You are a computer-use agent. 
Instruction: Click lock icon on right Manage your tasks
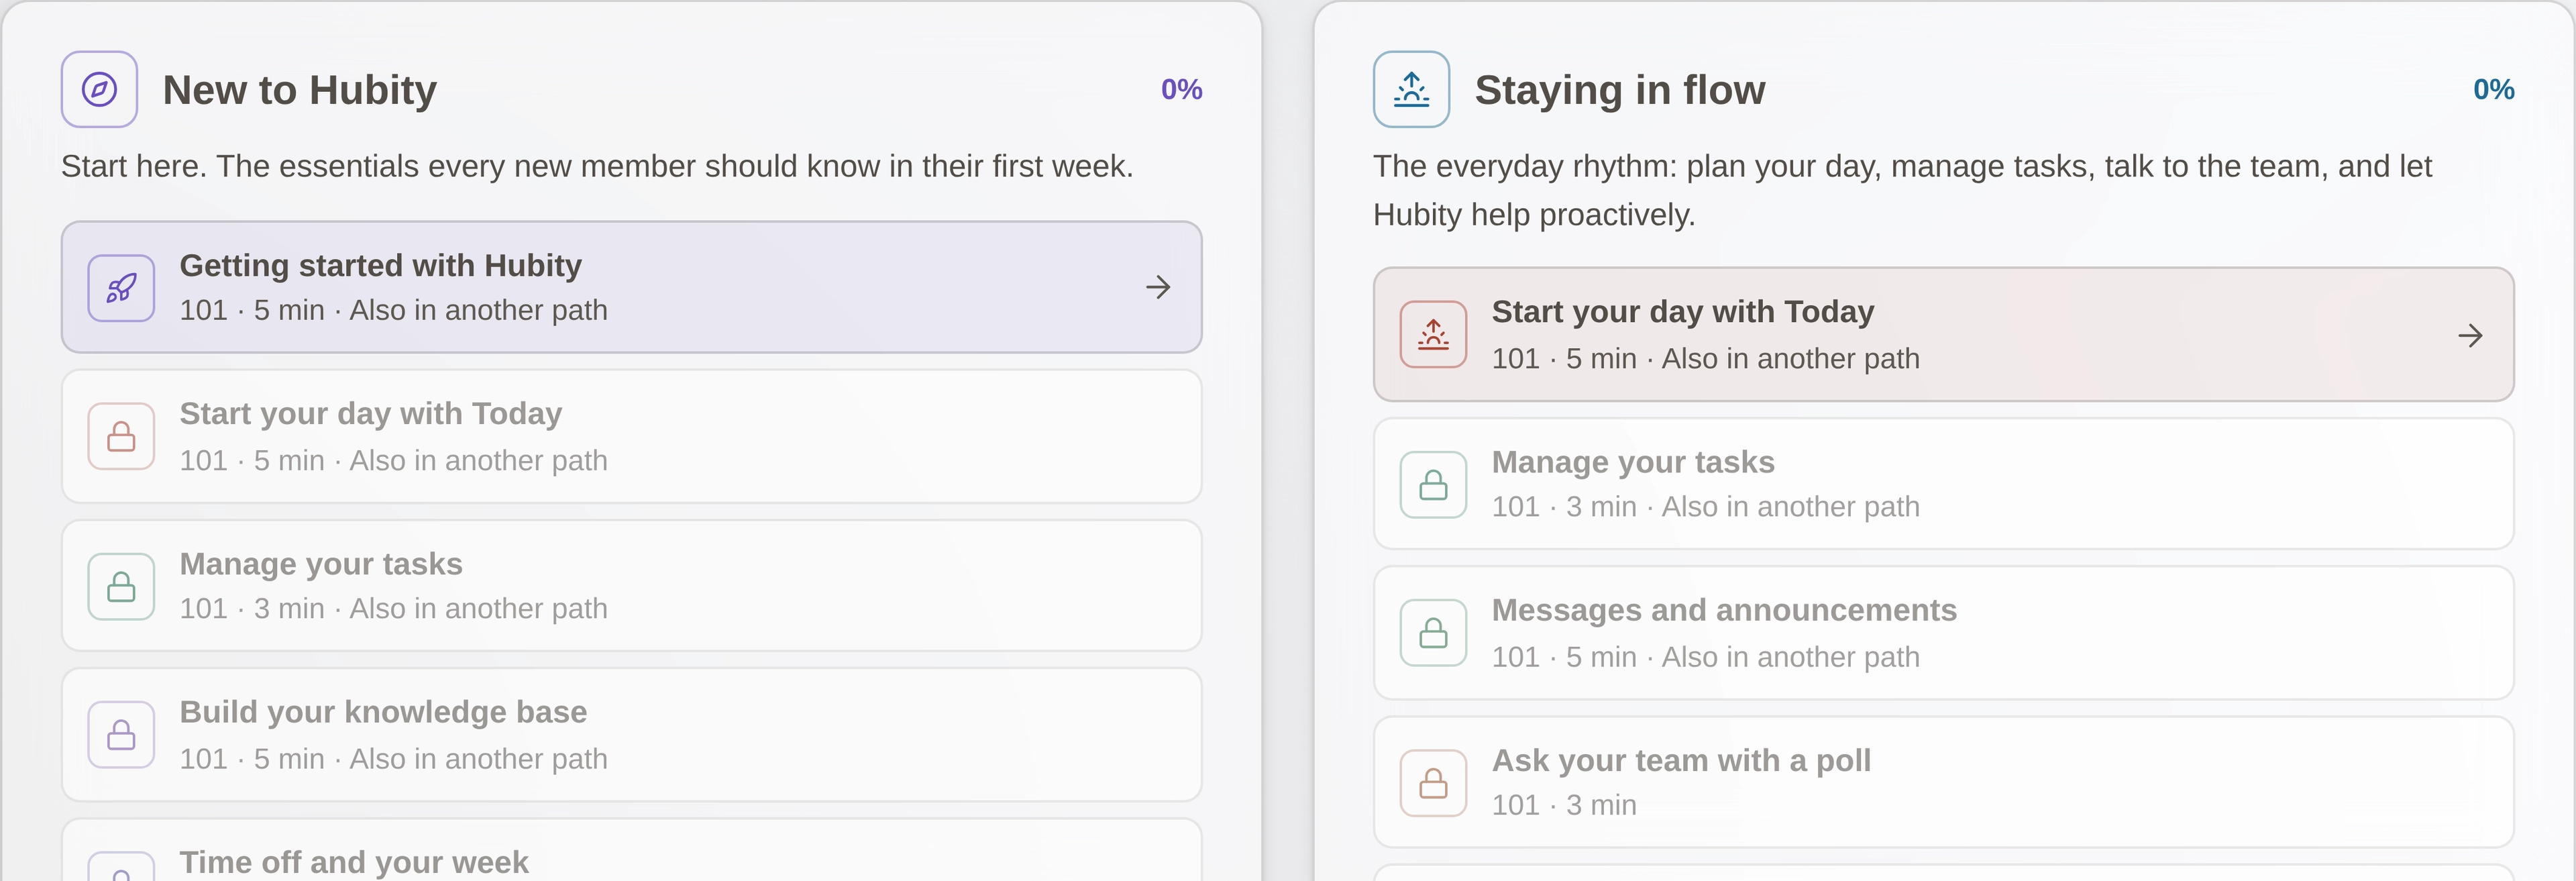[x=1433, y=484]
